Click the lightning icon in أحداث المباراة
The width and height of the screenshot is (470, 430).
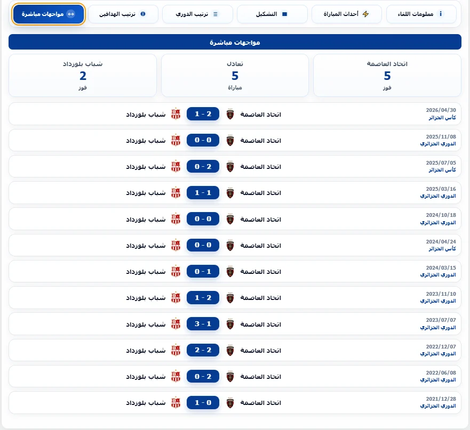[x=365, y=14]
